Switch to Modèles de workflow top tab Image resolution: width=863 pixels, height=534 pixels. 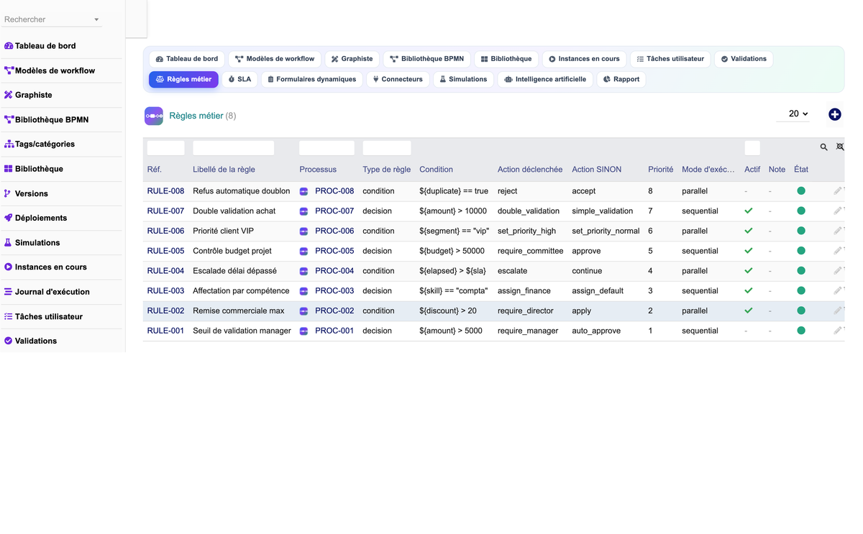point(275,59)
